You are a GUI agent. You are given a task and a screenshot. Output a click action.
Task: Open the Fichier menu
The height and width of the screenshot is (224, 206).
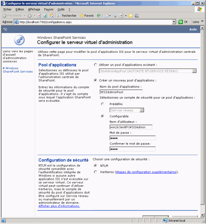coord(7,9)
